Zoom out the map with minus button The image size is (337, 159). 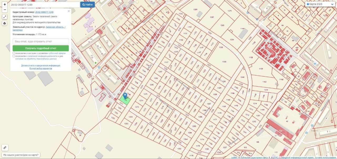[5, 10]
